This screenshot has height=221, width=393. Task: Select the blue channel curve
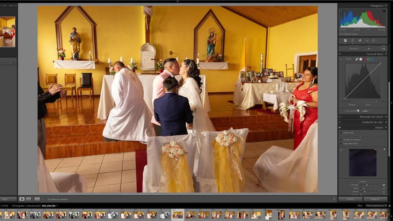372,59
